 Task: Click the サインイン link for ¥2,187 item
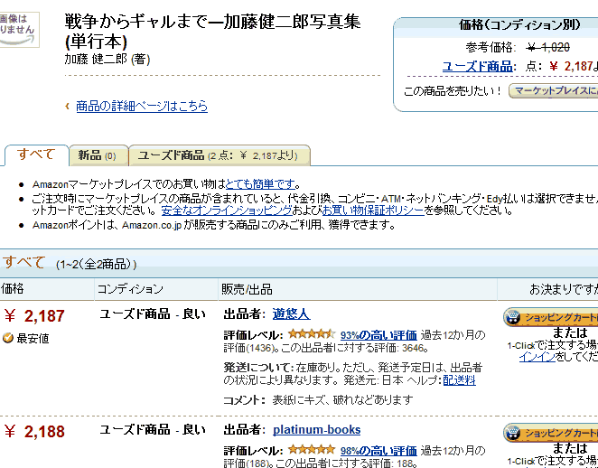point(537,357)
